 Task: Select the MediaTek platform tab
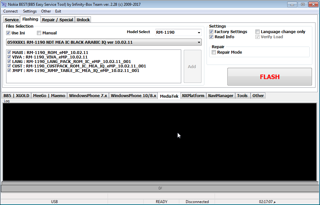pos(169,96)
